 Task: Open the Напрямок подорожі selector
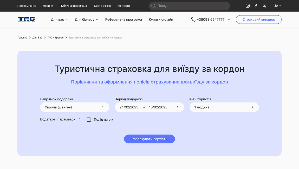coord(75,107)
